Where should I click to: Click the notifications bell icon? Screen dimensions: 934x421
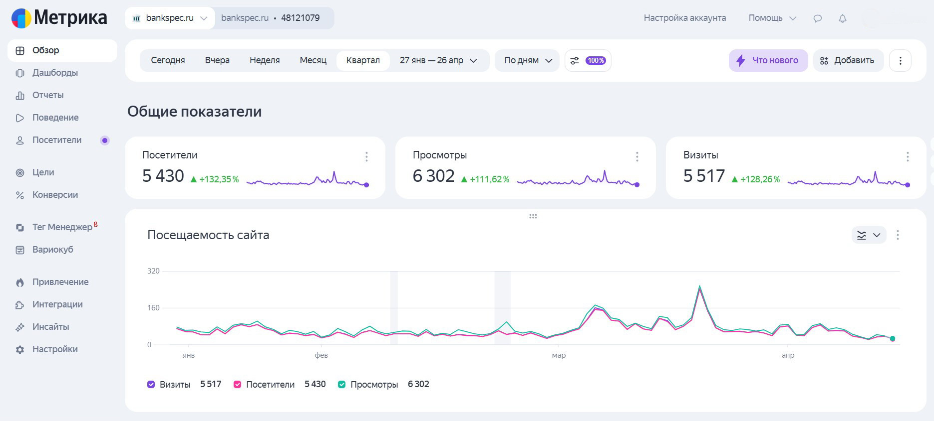(x=842, y=18)
